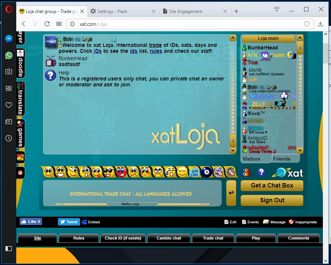Open the chat groups people icon
Image resolution: width=331 pixels, height=265 pixels.
[246, 172]
